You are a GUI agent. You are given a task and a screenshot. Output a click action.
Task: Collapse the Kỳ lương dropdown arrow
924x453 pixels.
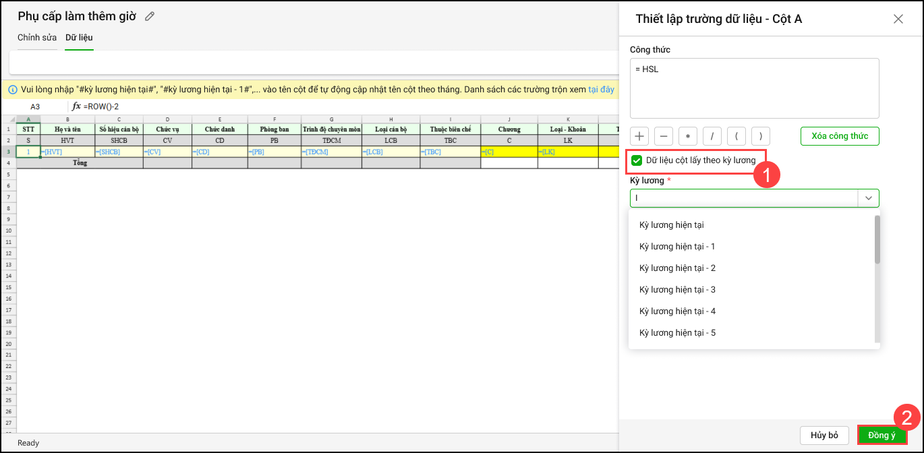(868, 198)
